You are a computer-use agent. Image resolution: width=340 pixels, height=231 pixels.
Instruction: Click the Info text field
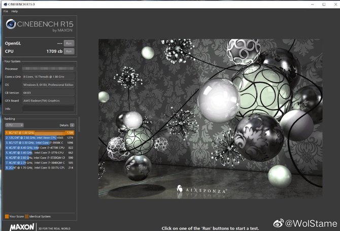(x=48, y=109)
